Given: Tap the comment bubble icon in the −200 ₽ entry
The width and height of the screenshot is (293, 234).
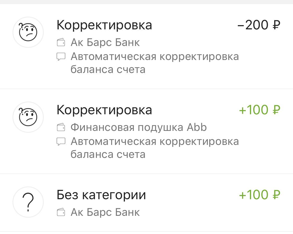Looking at the screenshot, I should [61, 56].
